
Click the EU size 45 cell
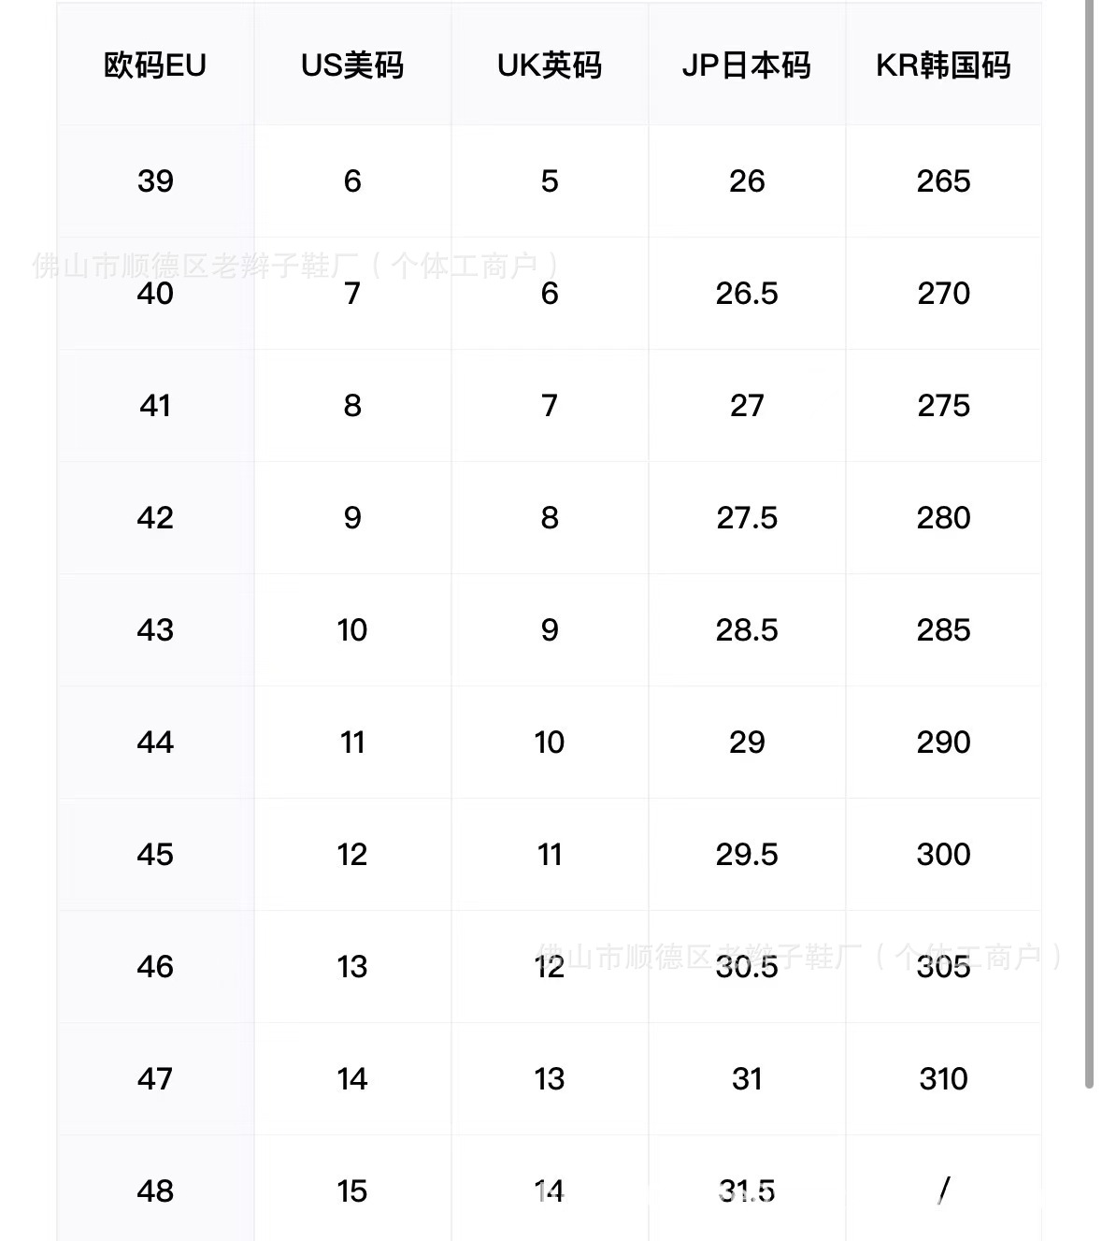(x=155, y=854)
